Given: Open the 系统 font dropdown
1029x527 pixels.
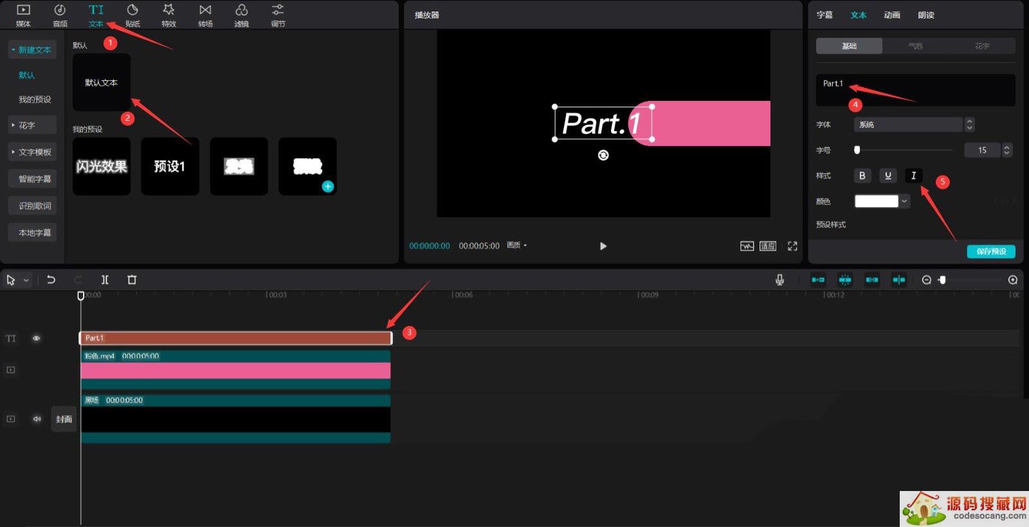Looking at the screenshot, I should tap(907, 125).
